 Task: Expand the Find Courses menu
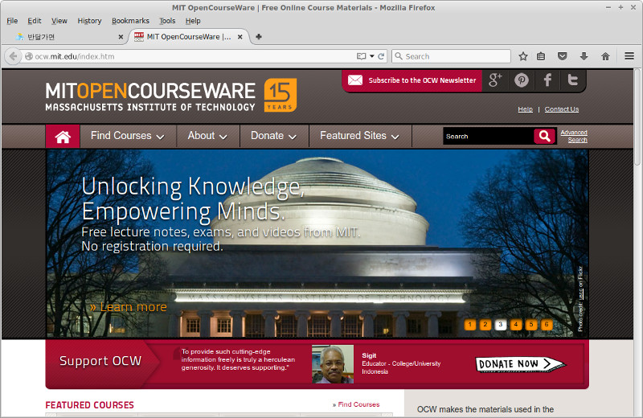[128, 136]
